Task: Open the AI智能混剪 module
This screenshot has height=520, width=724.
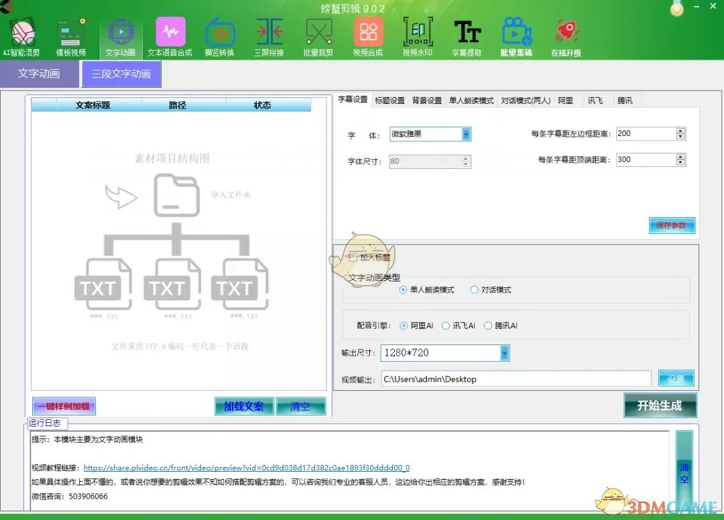Action: 21,34
